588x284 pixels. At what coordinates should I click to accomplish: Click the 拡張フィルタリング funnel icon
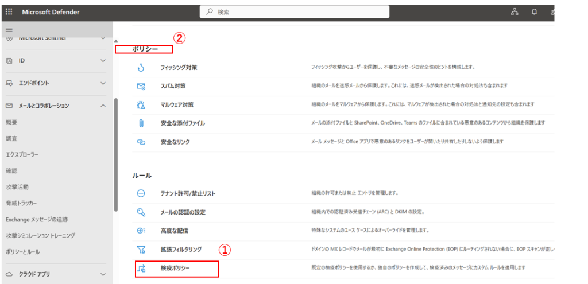click(x=141, y=250)
